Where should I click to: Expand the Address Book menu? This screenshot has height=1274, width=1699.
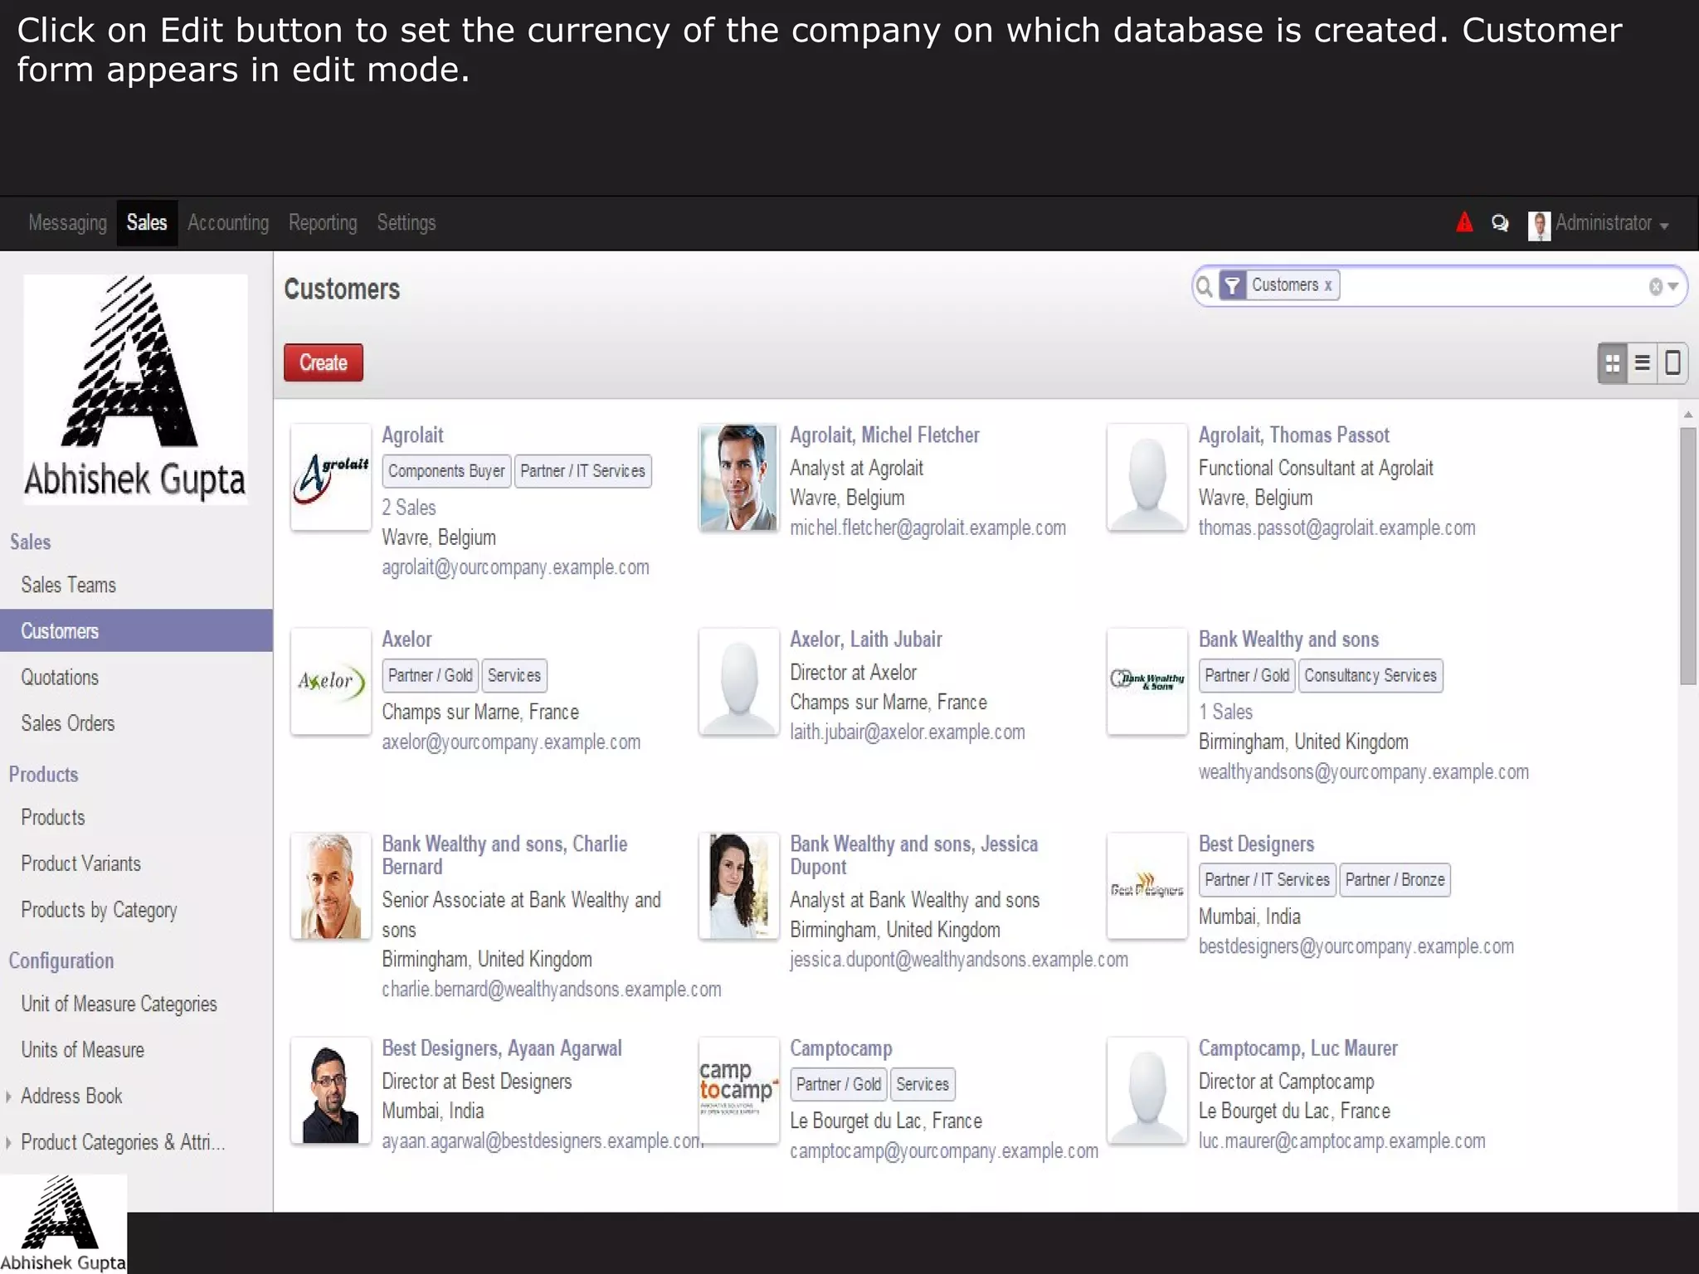(x=71, y=1097)
